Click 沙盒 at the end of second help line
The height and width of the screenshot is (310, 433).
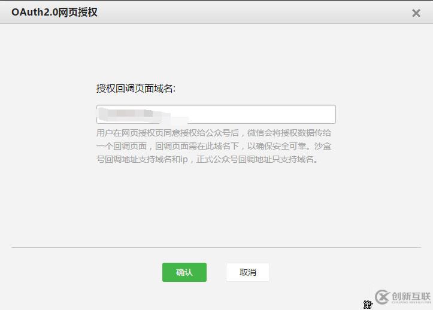coord(323,146)
